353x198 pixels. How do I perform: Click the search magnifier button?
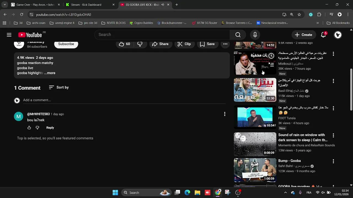pyautogui.click(x=238, y=35)
